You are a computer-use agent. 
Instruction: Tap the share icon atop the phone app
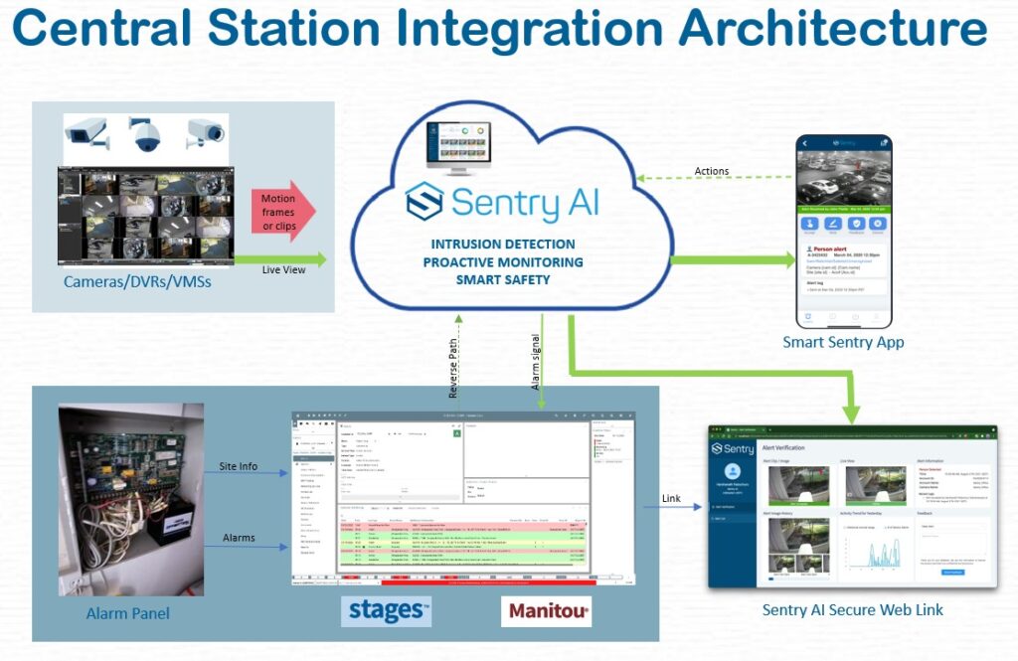coord(883,143)
